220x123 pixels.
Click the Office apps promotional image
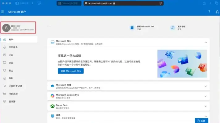[182, 64]
